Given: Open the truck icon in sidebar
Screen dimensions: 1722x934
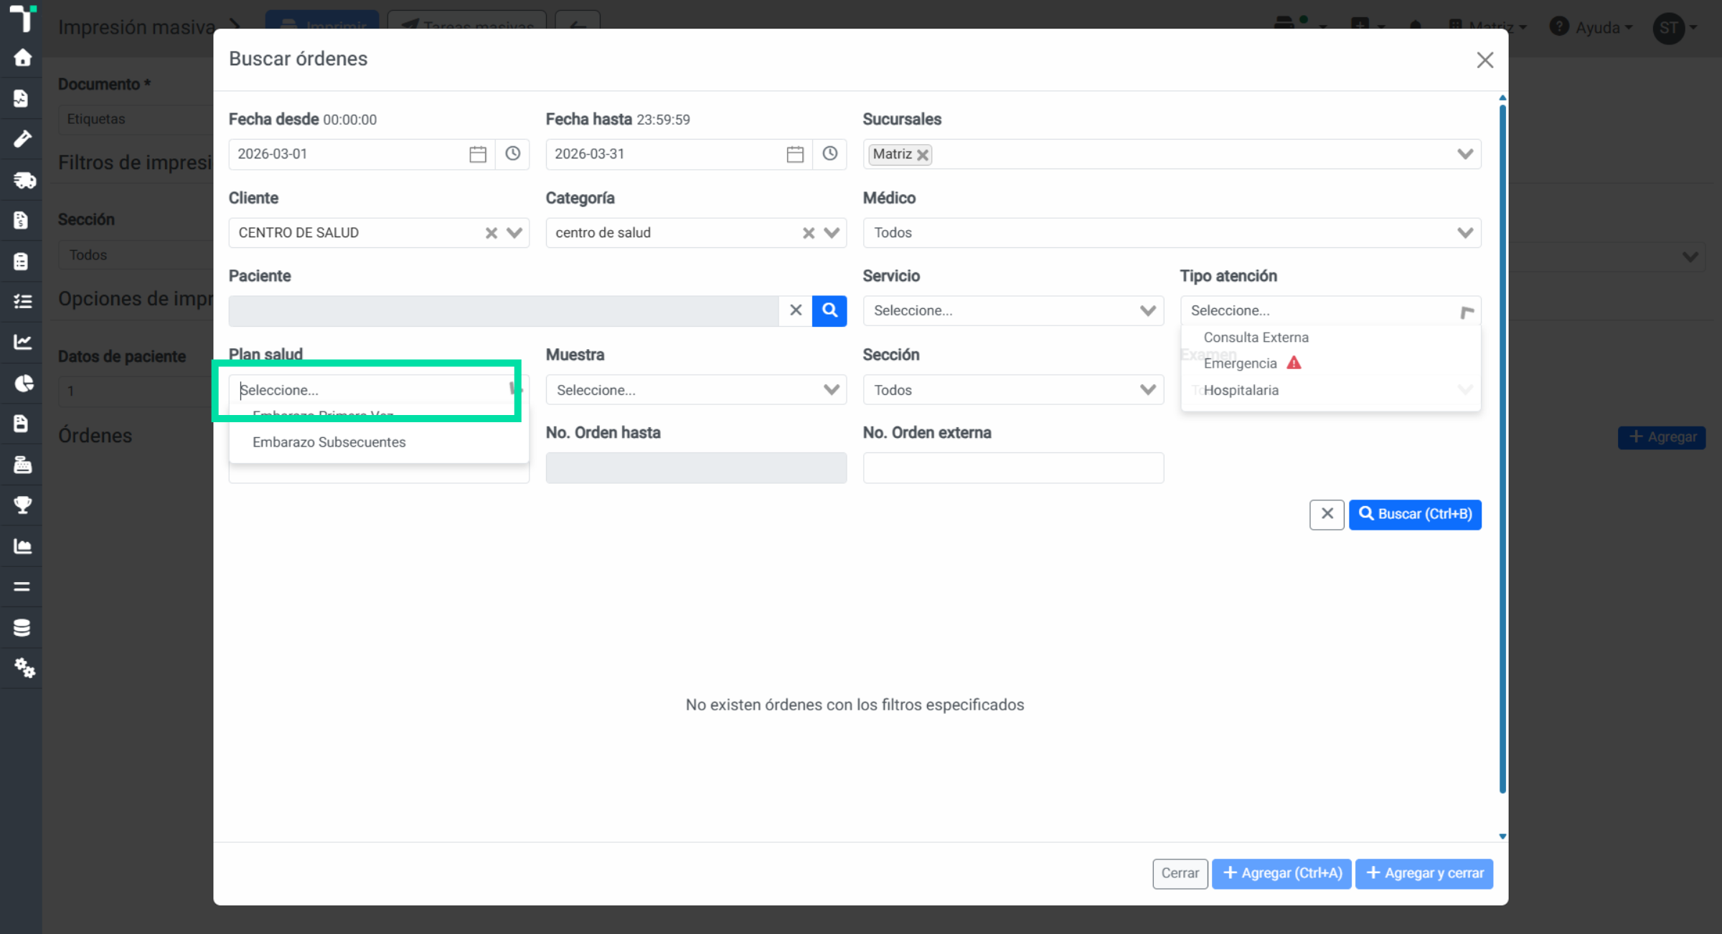Looking at the screenshot, I should point(22,179).
